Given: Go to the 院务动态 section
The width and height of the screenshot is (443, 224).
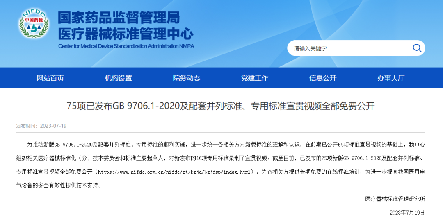Looking at the screenshot, I should [x=186, y=78].
